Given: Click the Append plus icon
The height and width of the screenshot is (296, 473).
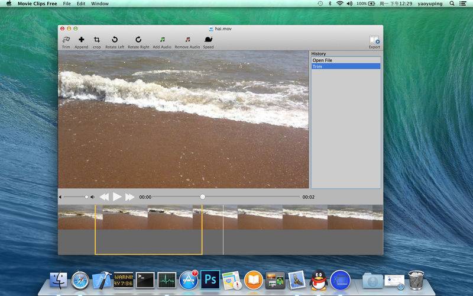Looking at the screenshot, I should [82, 40].
